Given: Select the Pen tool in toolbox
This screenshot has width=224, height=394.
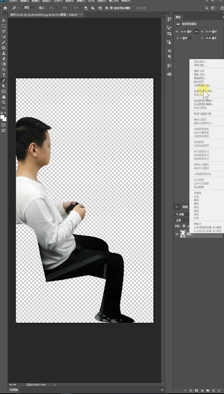Looking at the screenshot, I should pyautogui.click(x=3, y=81).
